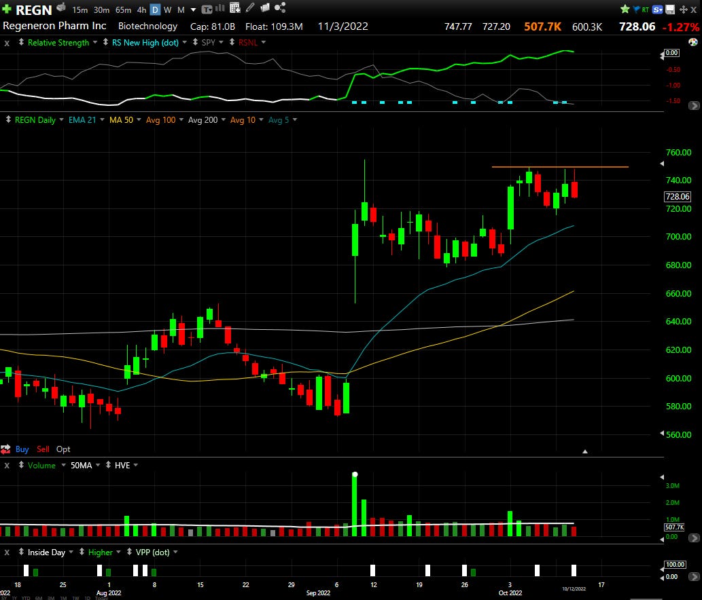Click scroll-right arrow in Inside Day pane
This screenshot has width=702, height=600.
tap(694, 578)
